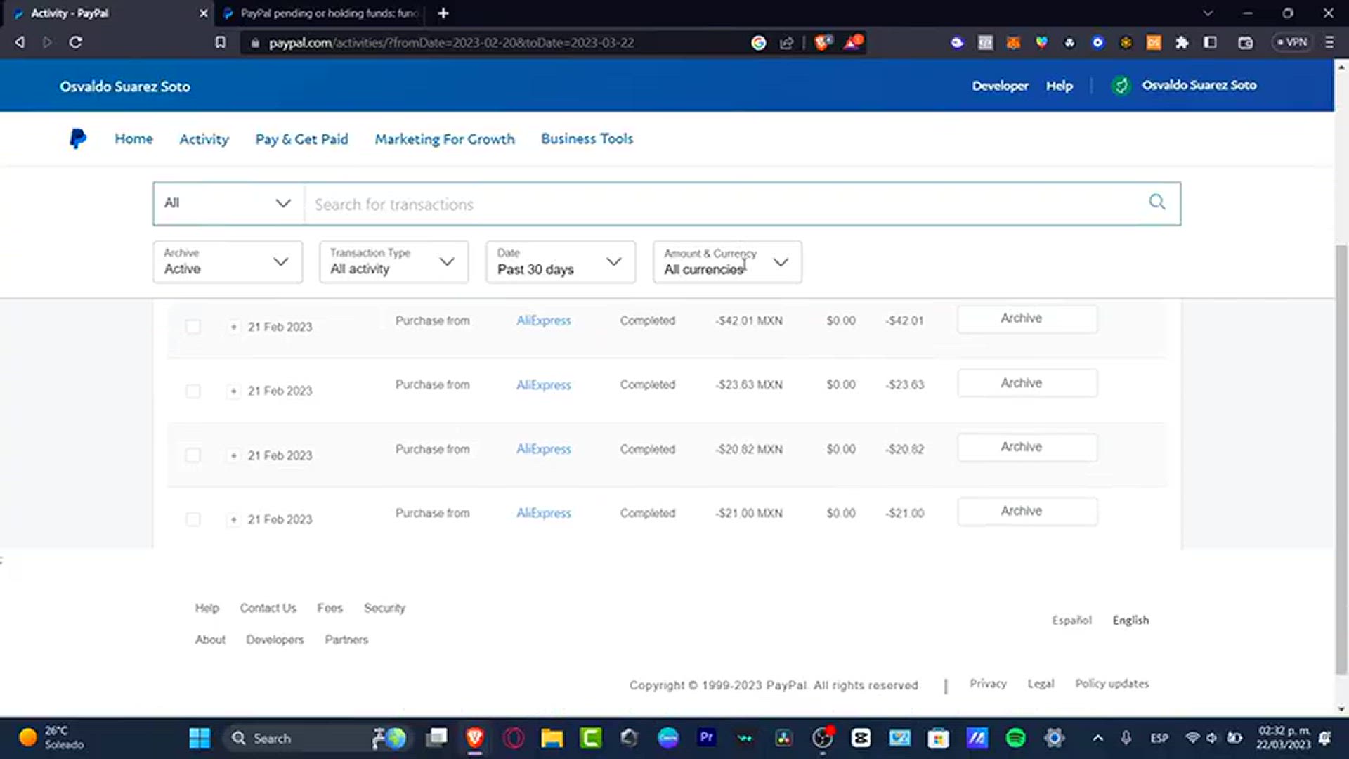Tick the checkbox for the -$20.82 MXN transaction
Image resolution: width=1349 pixels, height=759 pixels.
193,455
